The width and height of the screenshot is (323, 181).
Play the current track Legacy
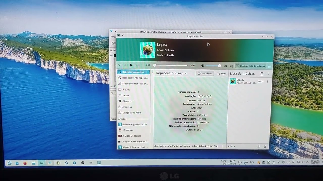(x=131, y=65)
